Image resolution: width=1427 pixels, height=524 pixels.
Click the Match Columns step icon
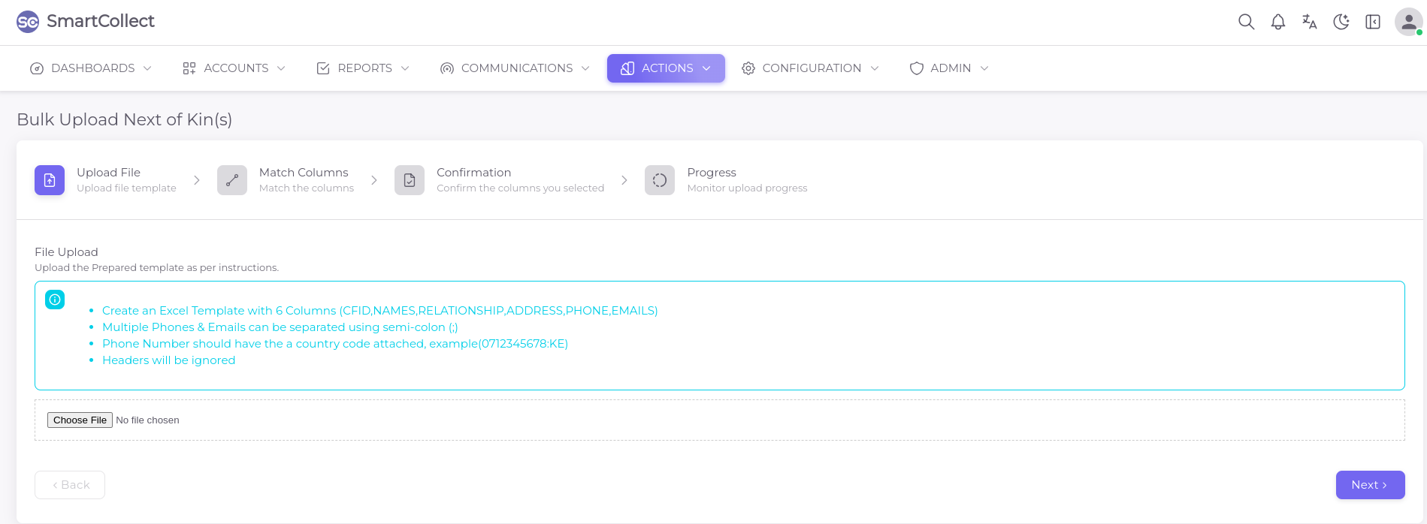coord(232,180)
